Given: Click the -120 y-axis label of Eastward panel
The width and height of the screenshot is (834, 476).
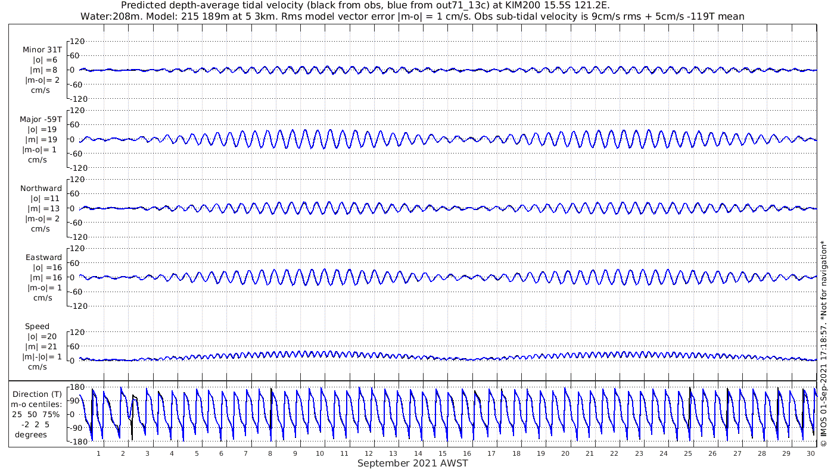Looking at the screenshot, I should tap(78, 306).
